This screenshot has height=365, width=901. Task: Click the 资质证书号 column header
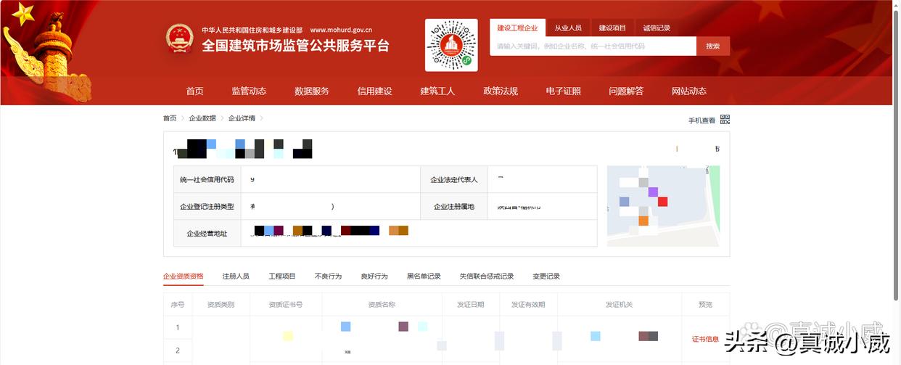pos(286,305)
